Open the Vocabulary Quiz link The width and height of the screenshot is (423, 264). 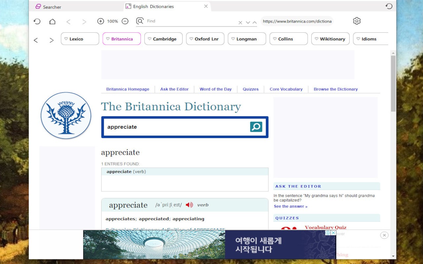tap(326, 227)
